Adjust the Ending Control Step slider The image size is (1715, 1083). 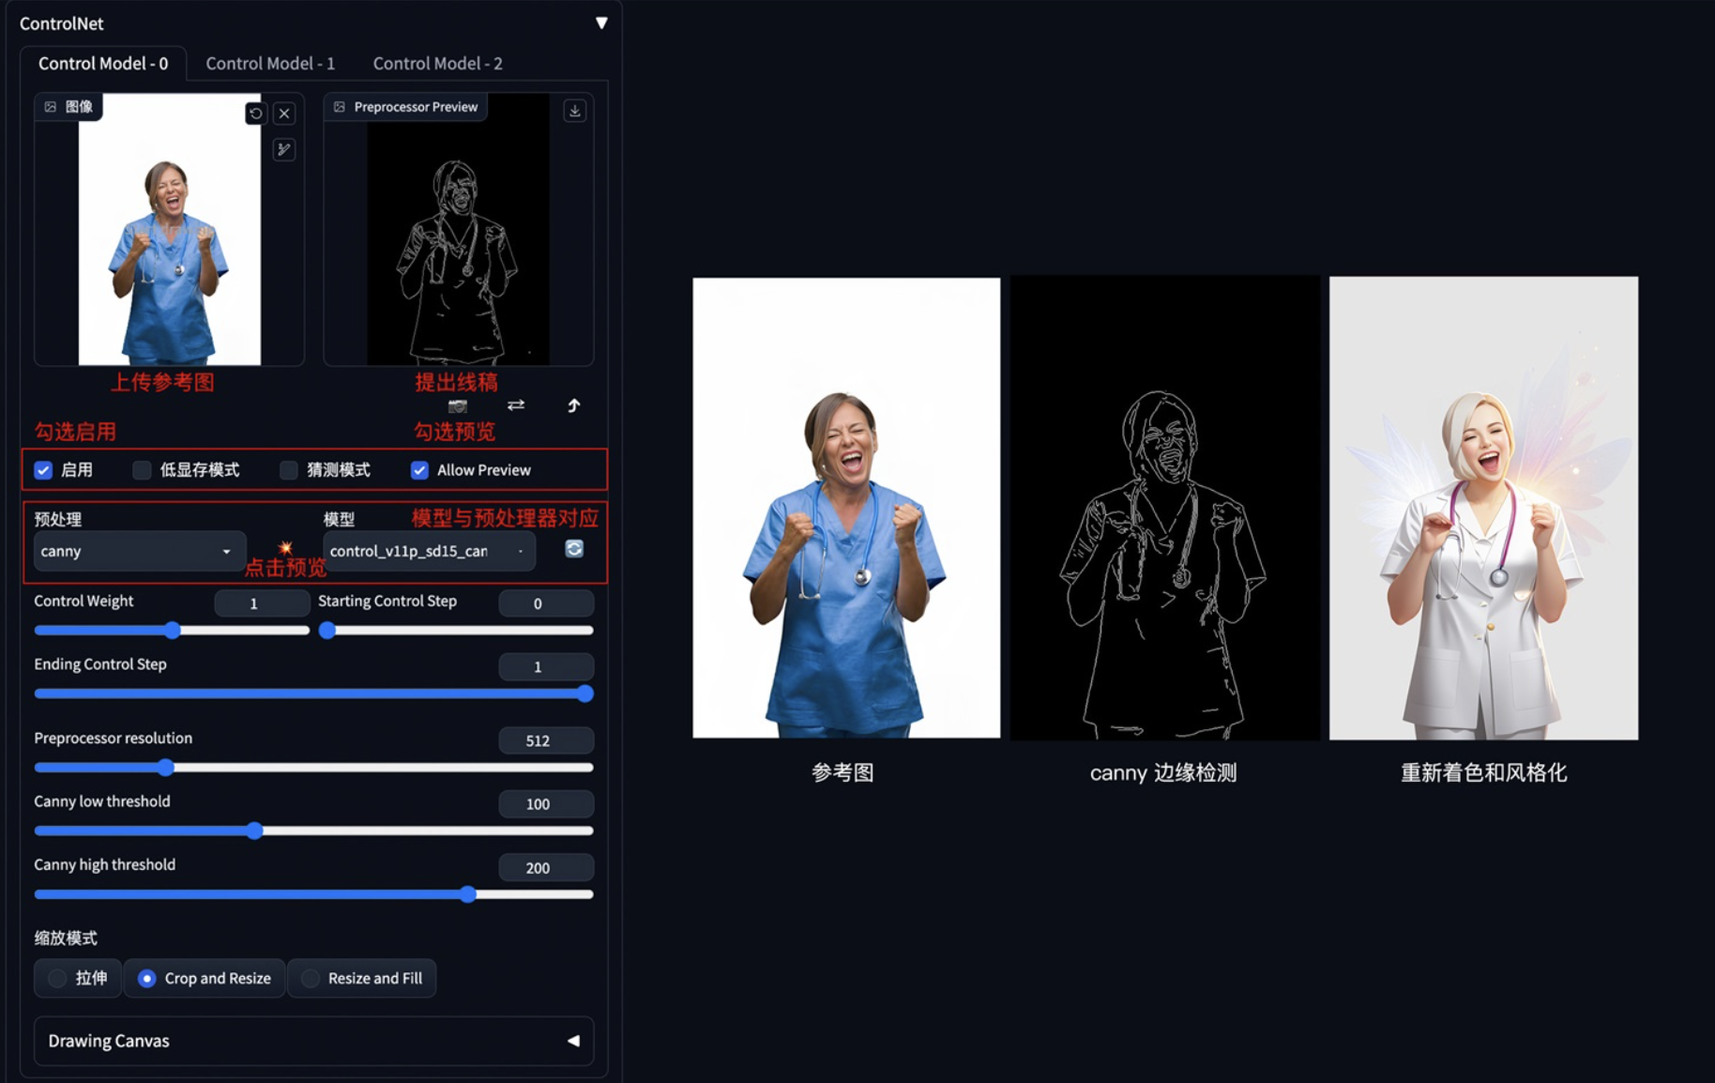314,694
